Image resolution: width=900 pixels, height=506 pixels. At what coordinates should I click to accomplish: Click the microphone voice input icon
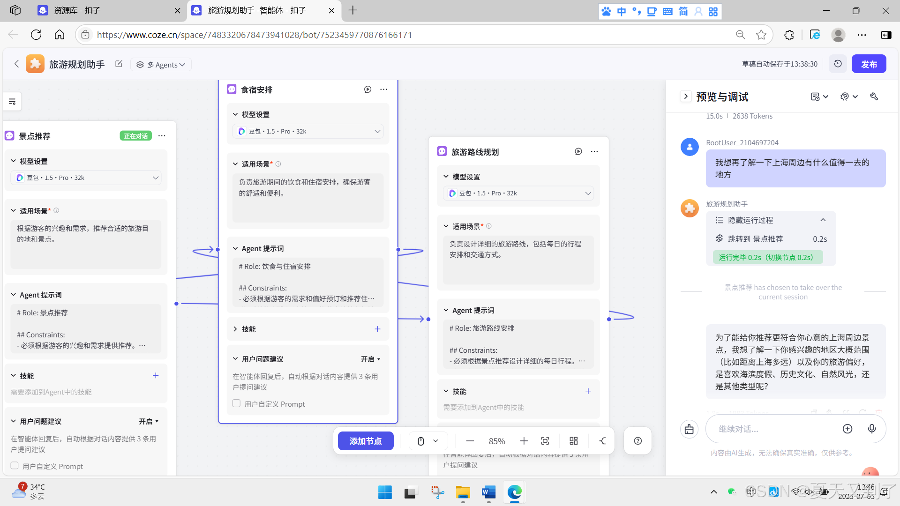pyautogui.click(x=872, y=429)
